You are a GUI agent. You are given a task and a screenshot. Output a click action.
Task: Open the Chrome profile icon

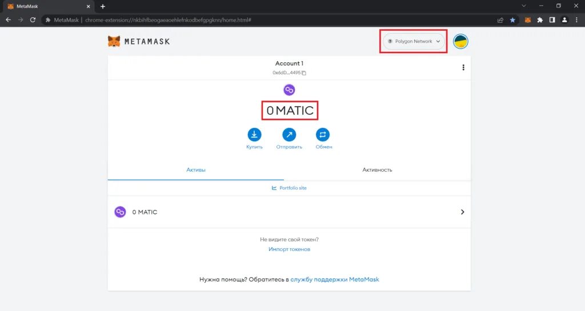click(x=564, y=20)
